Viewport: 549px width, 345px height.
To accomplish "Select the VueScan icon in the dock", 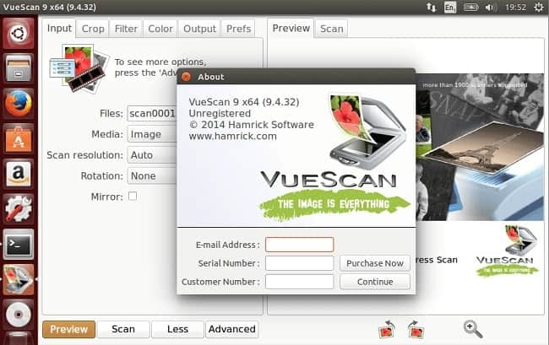I will tap(19, 279).
